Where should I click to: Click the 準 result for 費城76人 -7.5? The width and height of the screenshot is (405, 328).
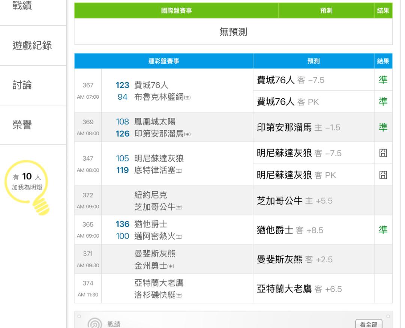coord(383,80)
